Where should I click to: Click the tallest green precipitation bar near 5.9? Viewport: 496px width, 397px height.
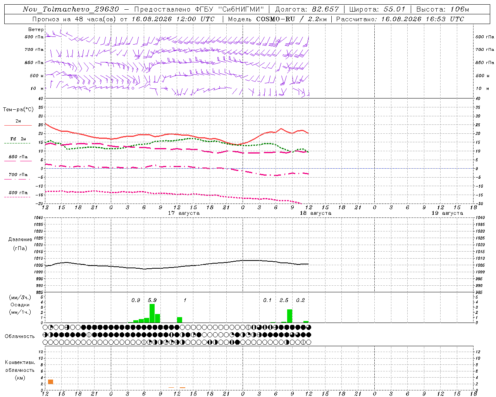[x=152, y=313]
